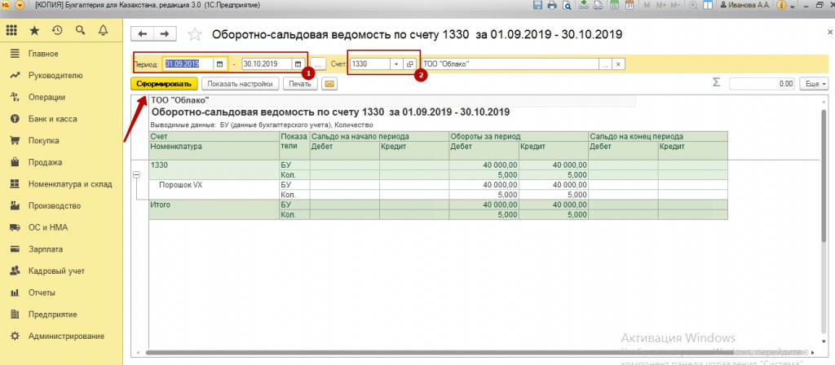Click the printer icon in title bar
Screen dimensions: 835x365
point(552,5)
